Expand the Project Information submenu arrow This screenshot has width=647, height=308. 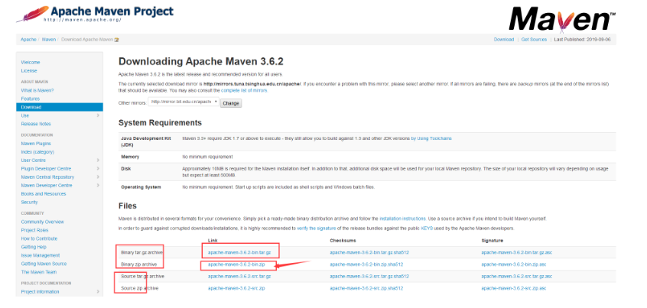pyautogui.click(x=98, y=291)
